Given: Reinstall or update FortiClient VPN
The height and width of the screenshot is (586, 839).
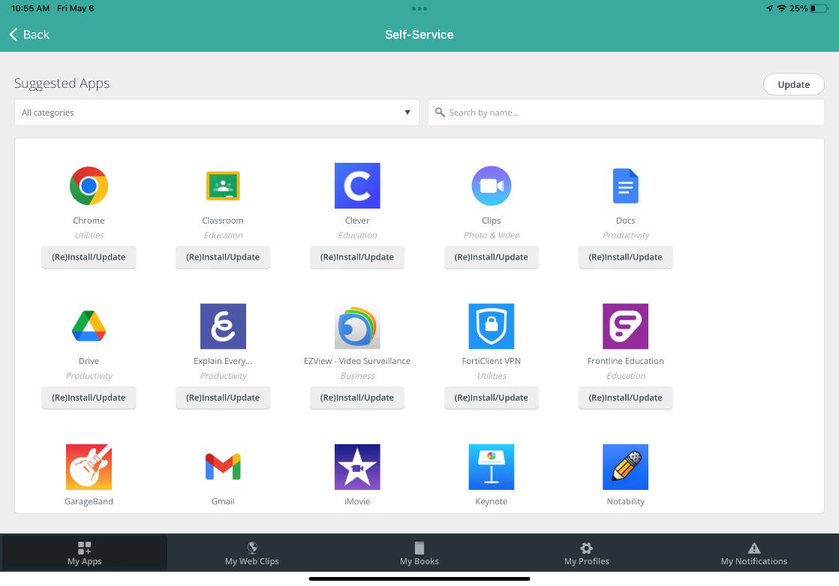Looking at the screenshot, I should pos(492,398).
